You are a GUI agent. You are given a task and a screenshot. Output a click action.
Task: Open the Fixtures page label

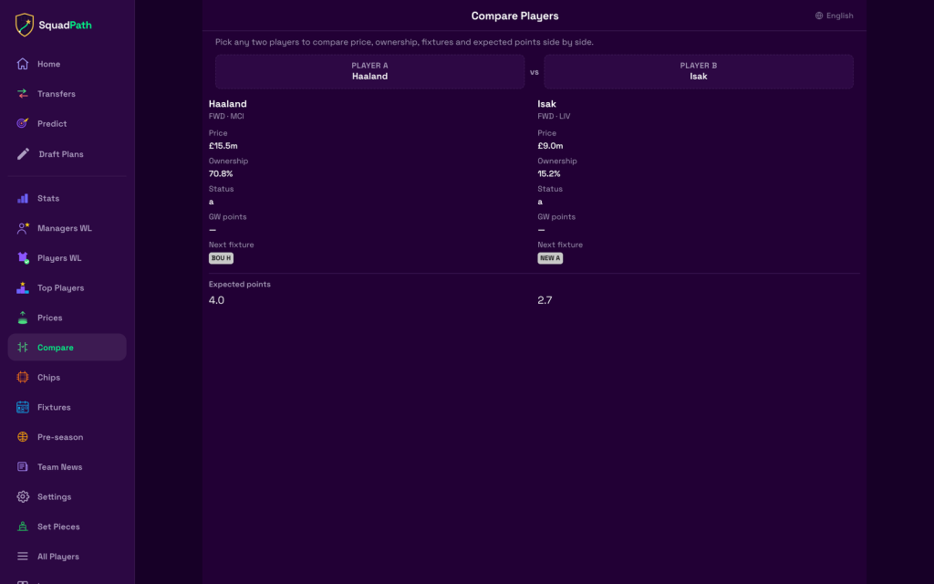tap(54, 407)
